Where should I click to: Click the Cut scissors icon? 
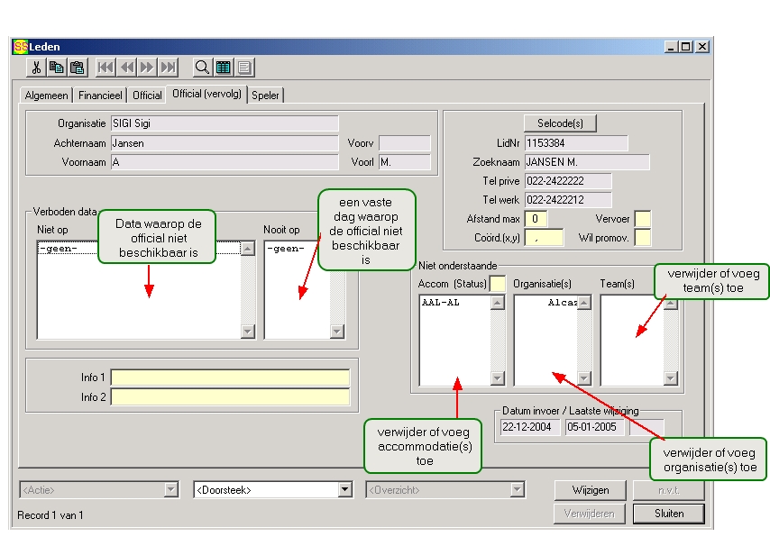[x=36, y=68]
